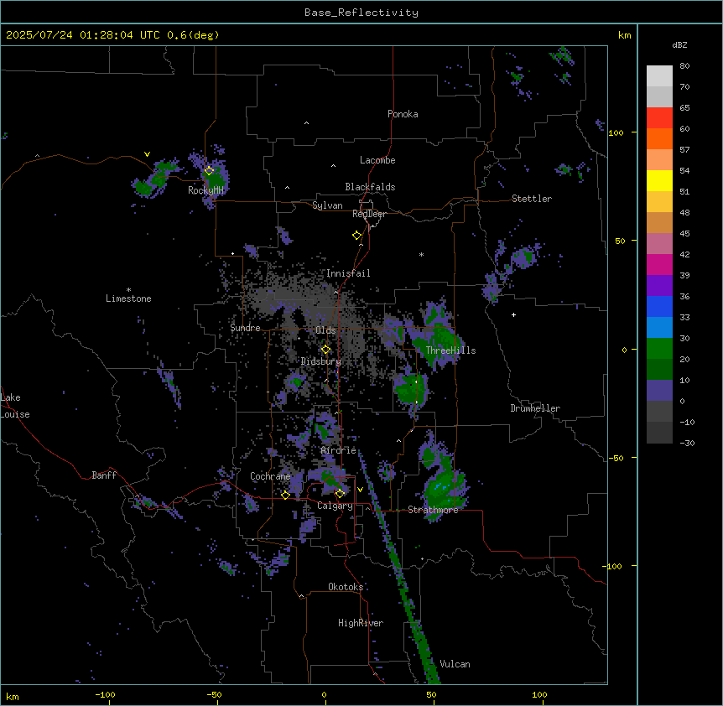Click the -100 tick on bottom axis
The height and width of the screenshot is (706, 723).
105,694
